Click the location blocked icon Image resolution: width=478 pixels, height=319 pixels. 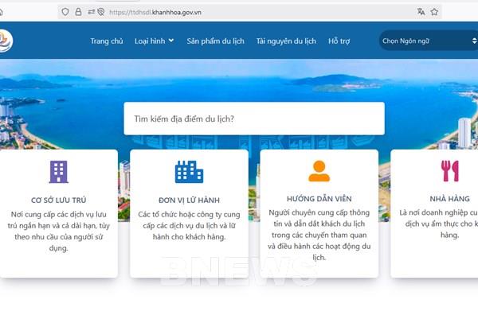101,12
